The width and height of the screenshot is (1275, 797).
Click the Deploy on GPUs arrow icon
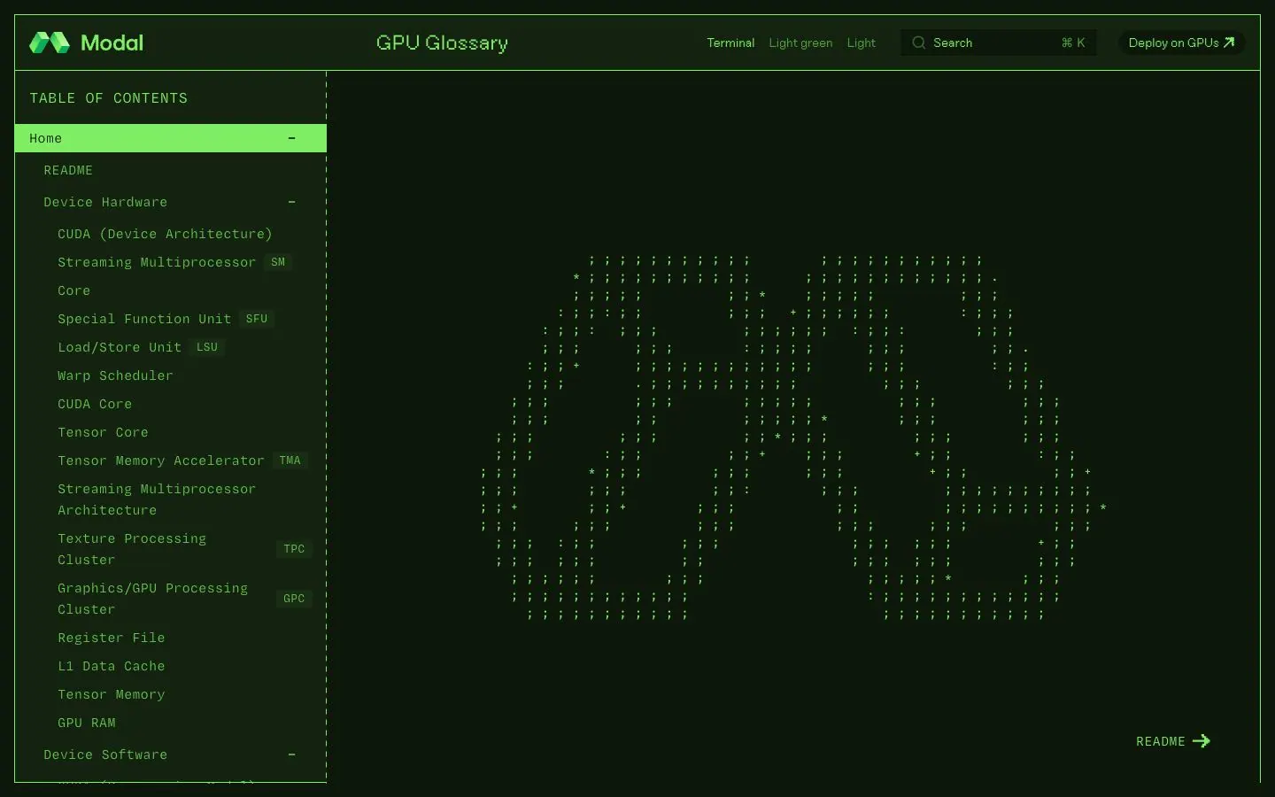1229,43
